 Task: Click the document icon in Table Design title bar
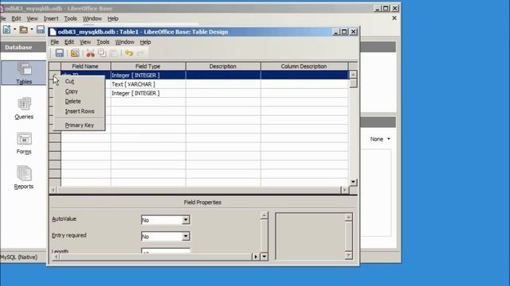click(53, 32)
